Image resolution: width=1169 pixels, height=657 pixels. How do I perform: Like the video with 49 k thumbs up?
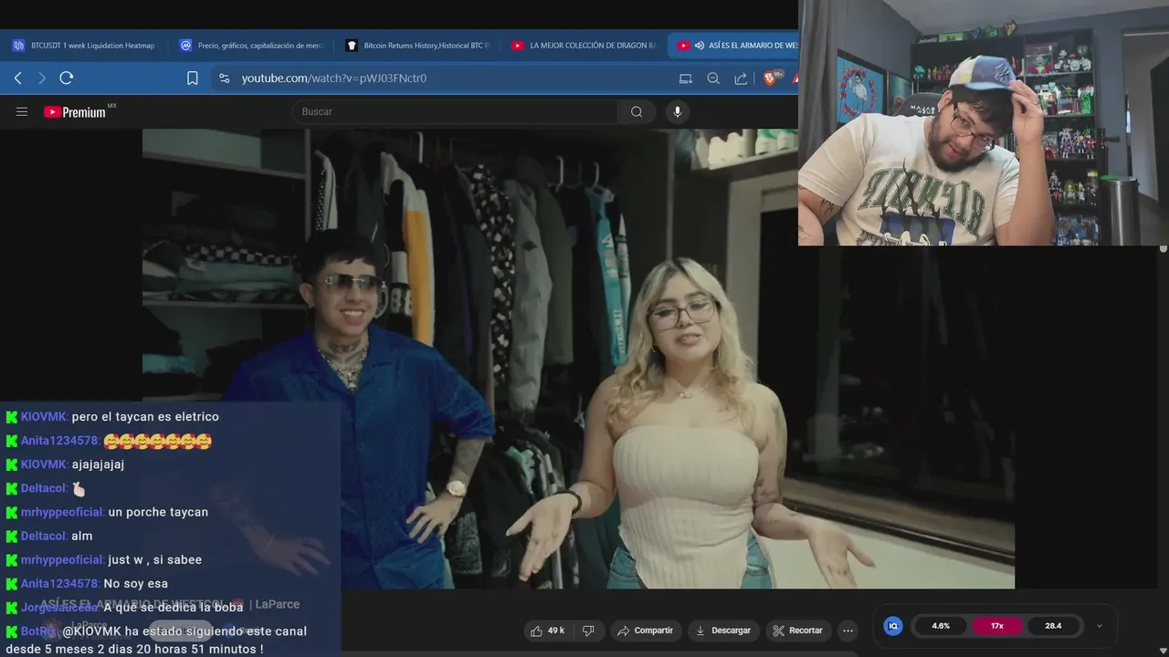click(x=547, y=631)
